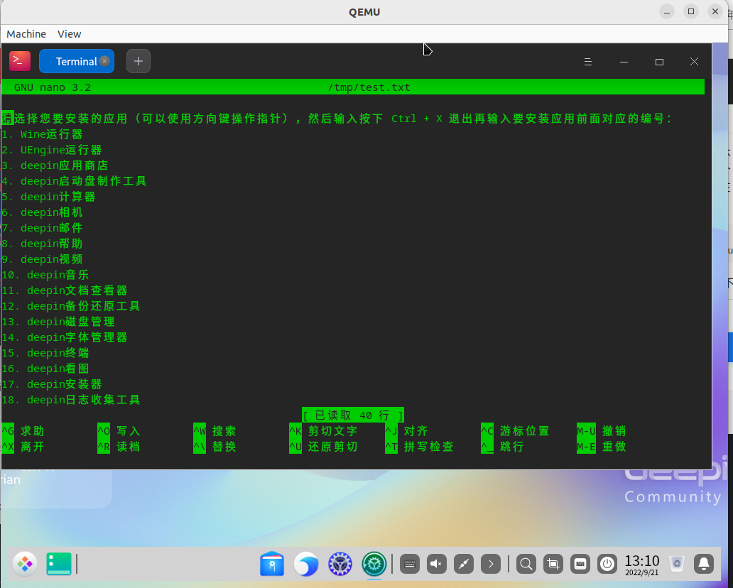This screenshot has height=588, width=733.
Task: Click the red terminal app icon
Action: pos(20,61)
